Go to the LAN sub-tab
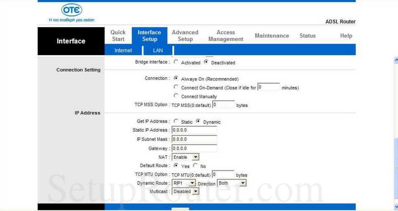This screenshot has width=398, height=211. [x=158, y=51]
